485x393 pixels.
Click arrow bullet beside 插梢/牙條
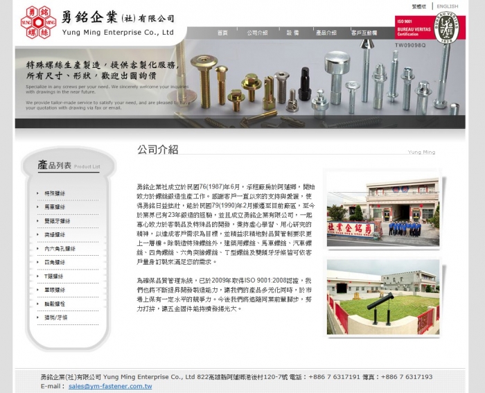pyautogui.click(x=37, y=317)
